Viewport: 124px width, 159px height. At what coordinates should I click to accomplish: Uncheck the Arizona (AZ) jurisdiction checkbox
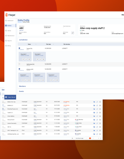[x=19, y=69]
